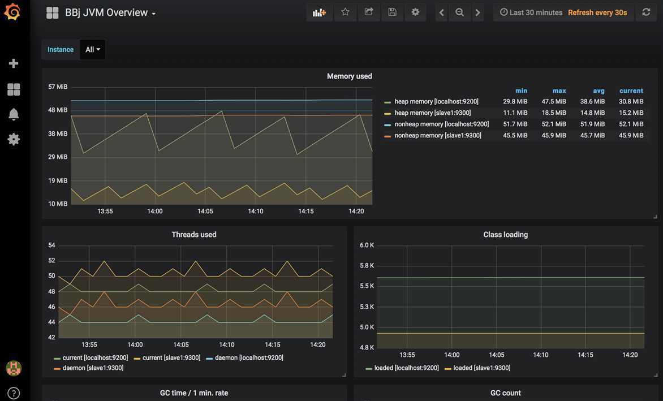Click the 52.1 MiB current nonheap value

[631, 124]
